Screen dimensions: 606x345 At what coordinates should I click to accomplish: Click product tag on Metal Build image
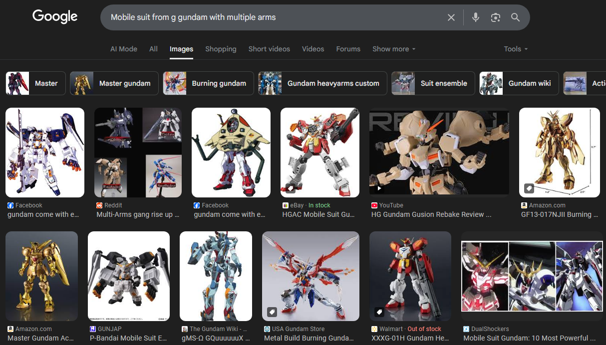pos(272,312)
